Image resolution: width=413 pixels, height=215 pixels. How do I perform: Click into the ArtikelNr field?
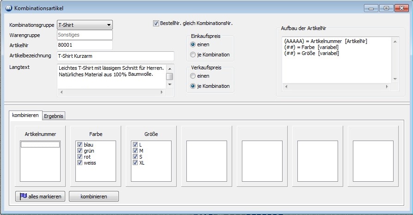pos(84,45)
